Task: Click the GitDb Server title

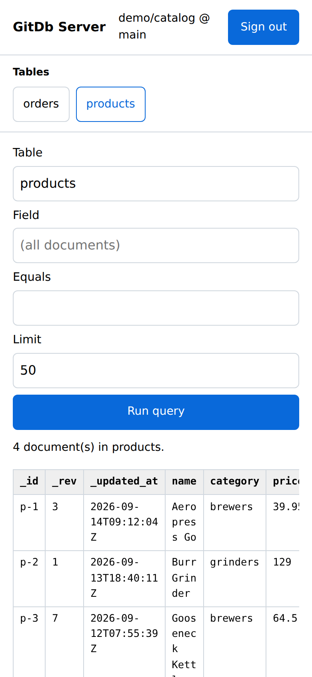Action: click(x=59, y=27)
